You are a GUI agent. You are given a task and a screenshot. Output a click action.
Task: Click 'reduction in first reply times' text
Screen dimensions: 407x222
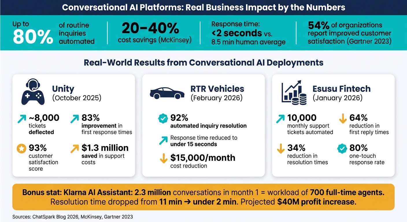369,129
